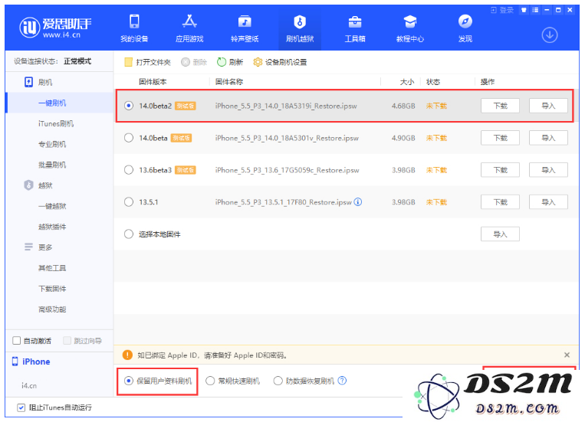The image size is (585, 422).
Task: Select 越狱插件 in sidebar
Action: 52,227
